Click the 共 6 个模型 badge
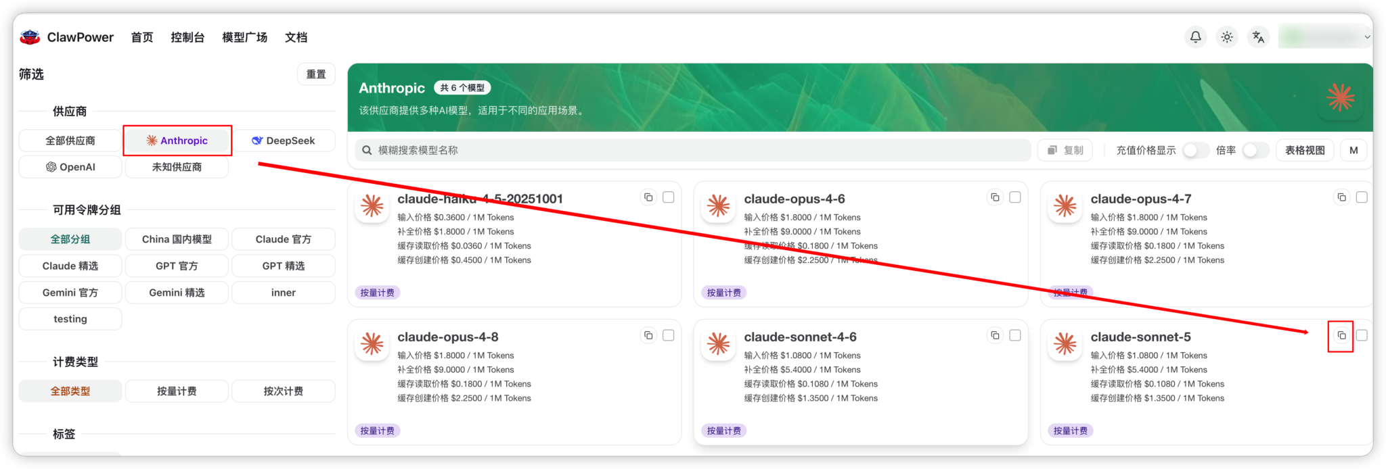1386x469 pixels. [462, 88]
